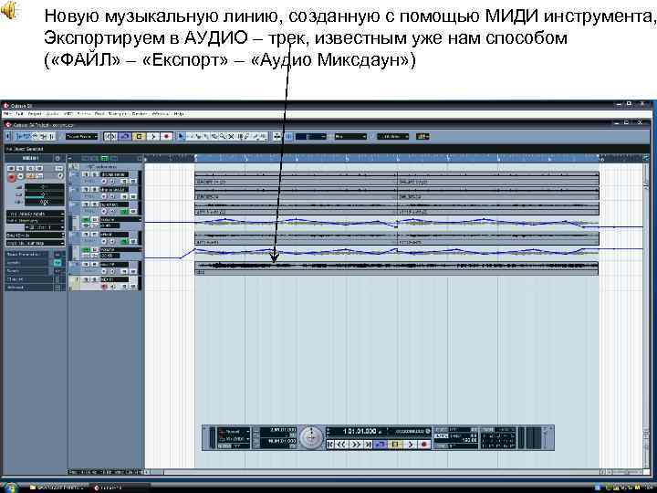This screenshot has height=493, width=657.
Task: Adjust the Inspector pan slider
Action: click(x=44, y=195)
